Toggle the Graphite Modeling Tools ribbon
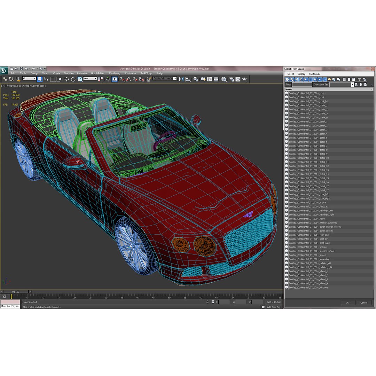The height and width of the screenshot is (376, 376). [203, 79]
